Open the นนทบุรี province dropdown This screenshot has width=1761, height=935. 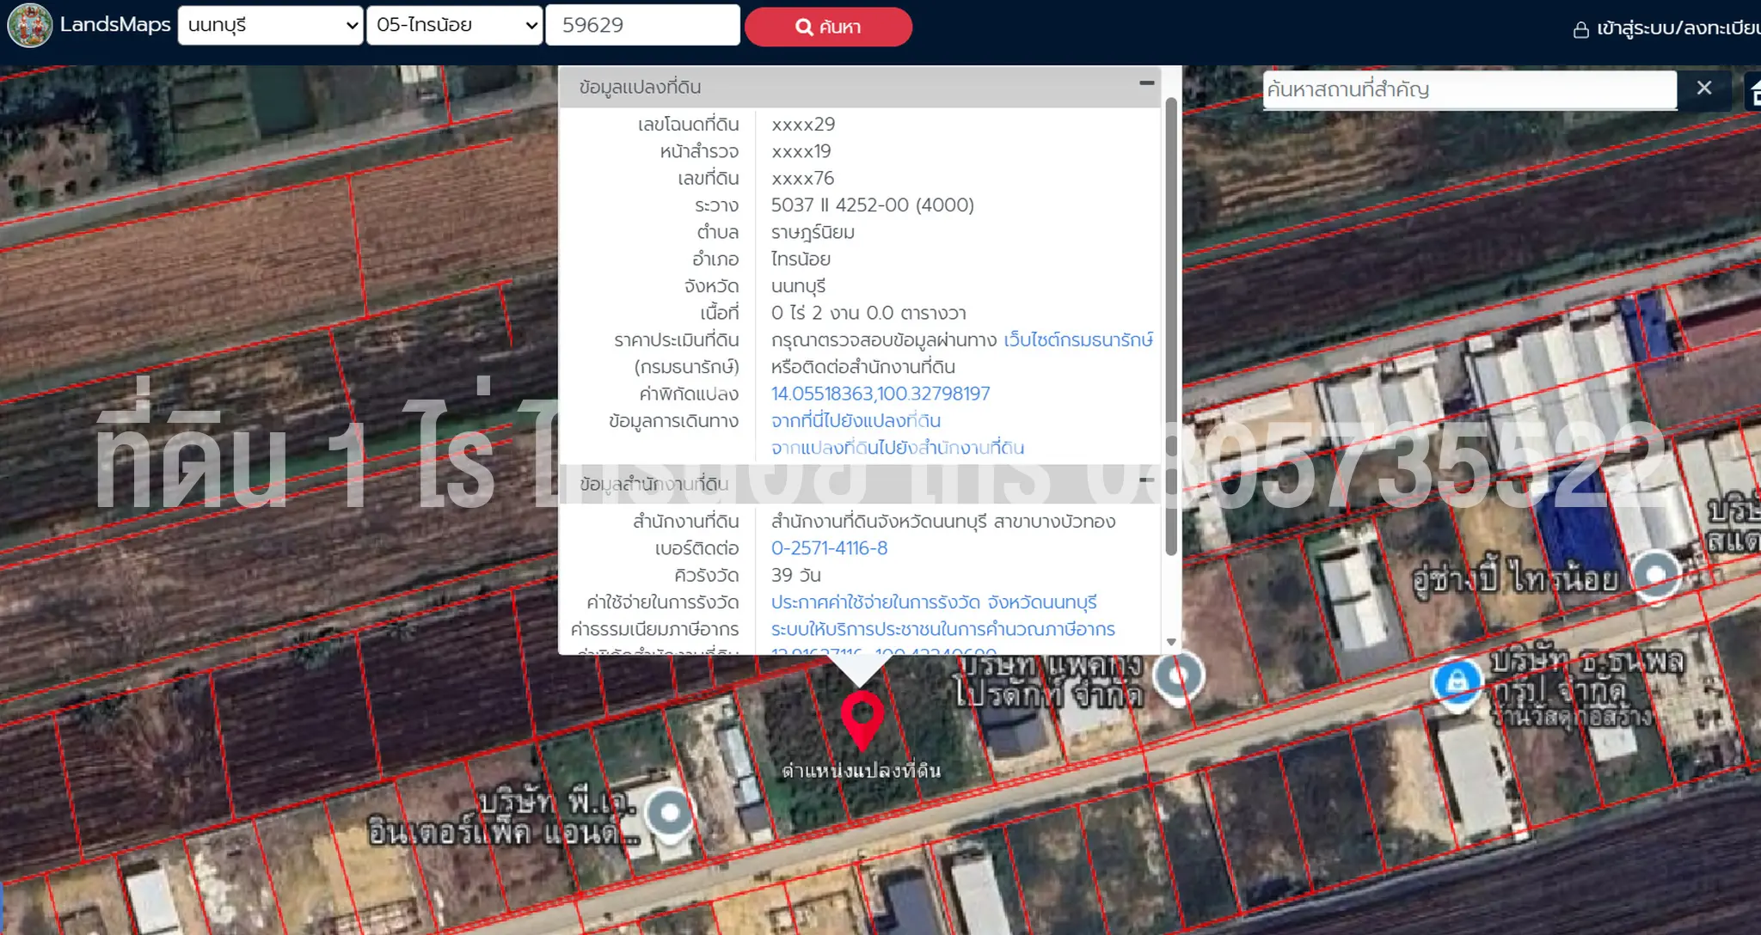click(x=270, y=26)
